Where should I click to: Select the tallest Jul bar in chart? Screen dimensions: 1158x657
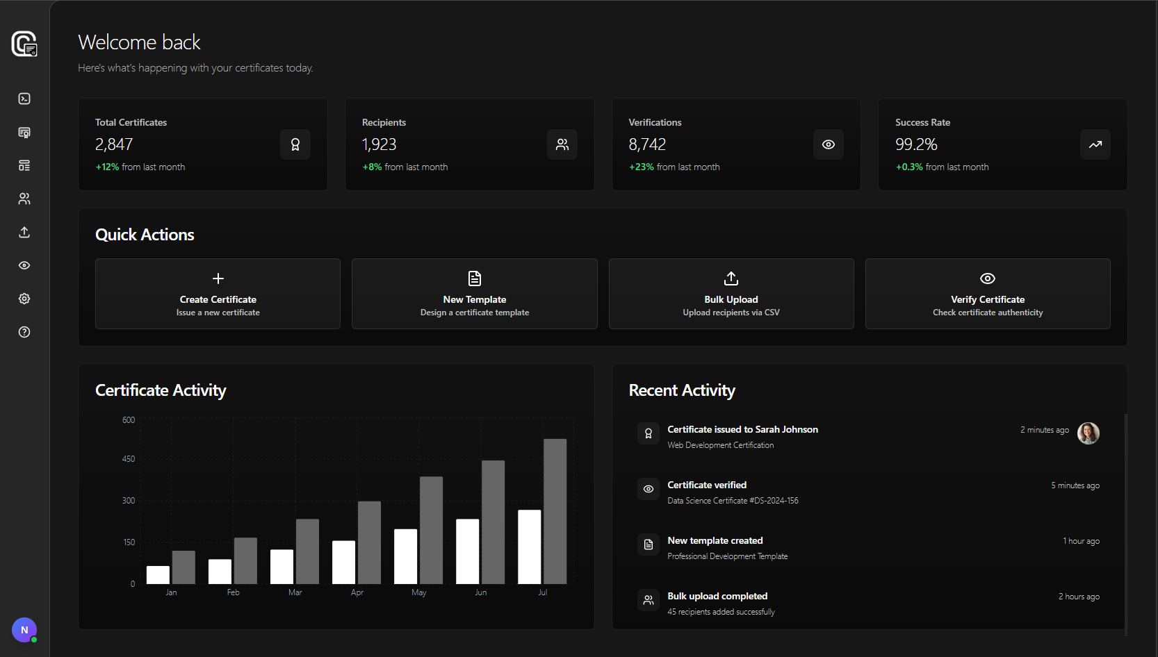(x=555, y=510)
